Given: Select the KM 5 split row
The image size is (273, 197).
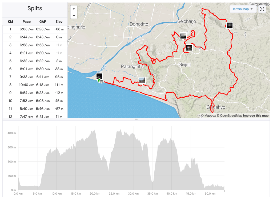Looking at the screenshot, I should tap(35, 61).
